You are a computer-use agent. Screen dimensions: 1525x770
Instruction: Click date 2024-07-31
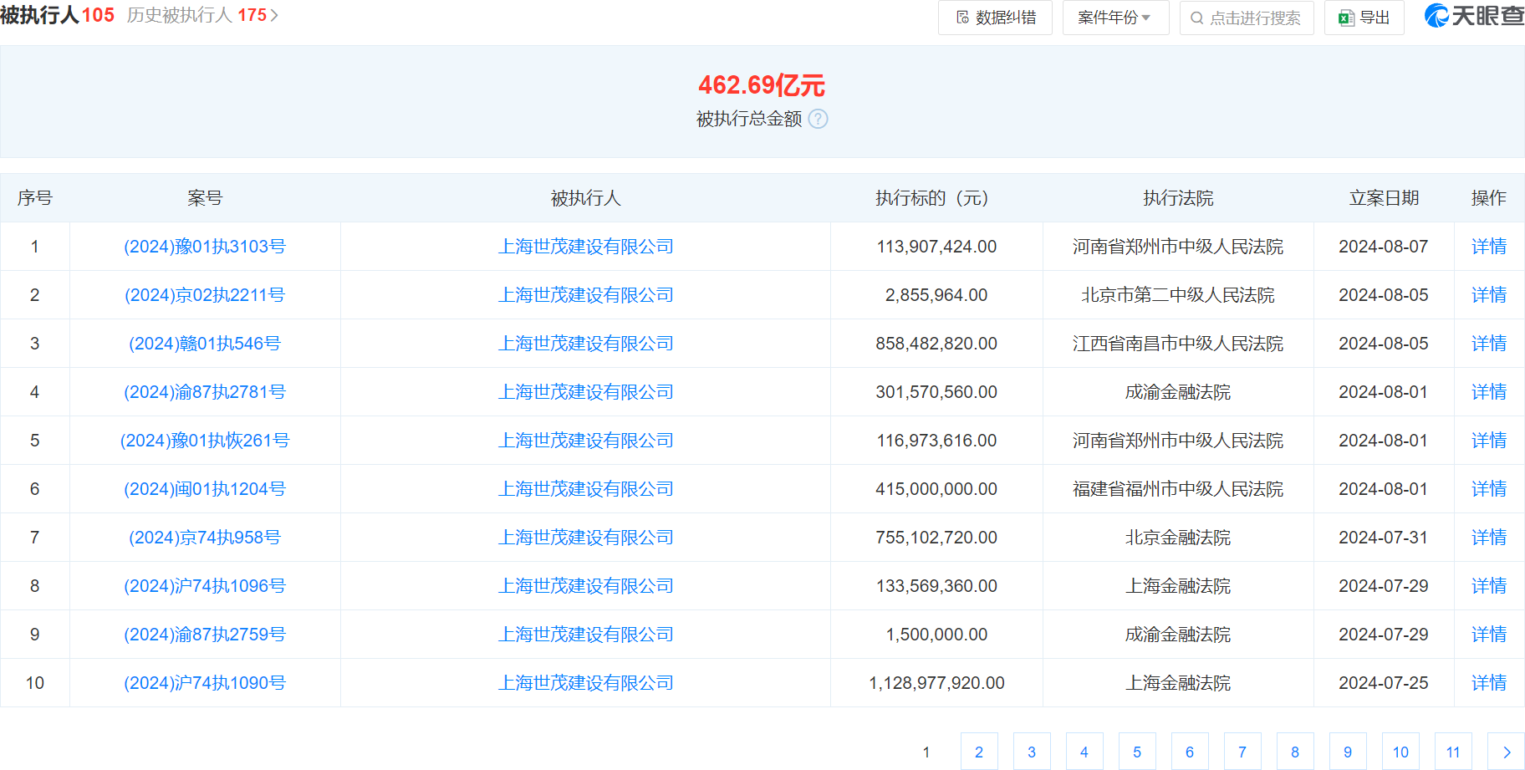[1384, 538]
